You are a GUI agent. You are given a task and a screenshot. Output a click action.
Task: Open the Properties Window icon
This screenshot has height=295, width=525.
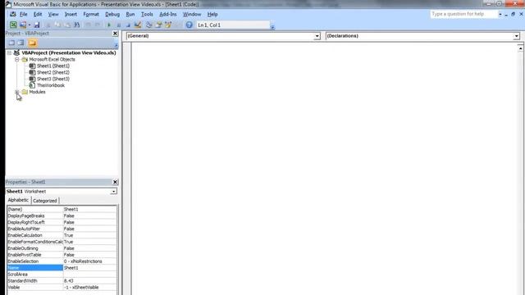[158, 25]
